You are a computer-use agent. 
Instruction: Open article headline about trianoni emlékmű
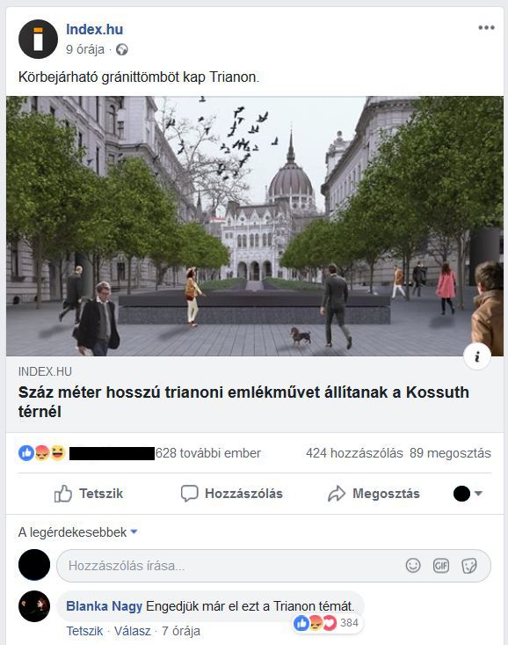coord(243,401)
